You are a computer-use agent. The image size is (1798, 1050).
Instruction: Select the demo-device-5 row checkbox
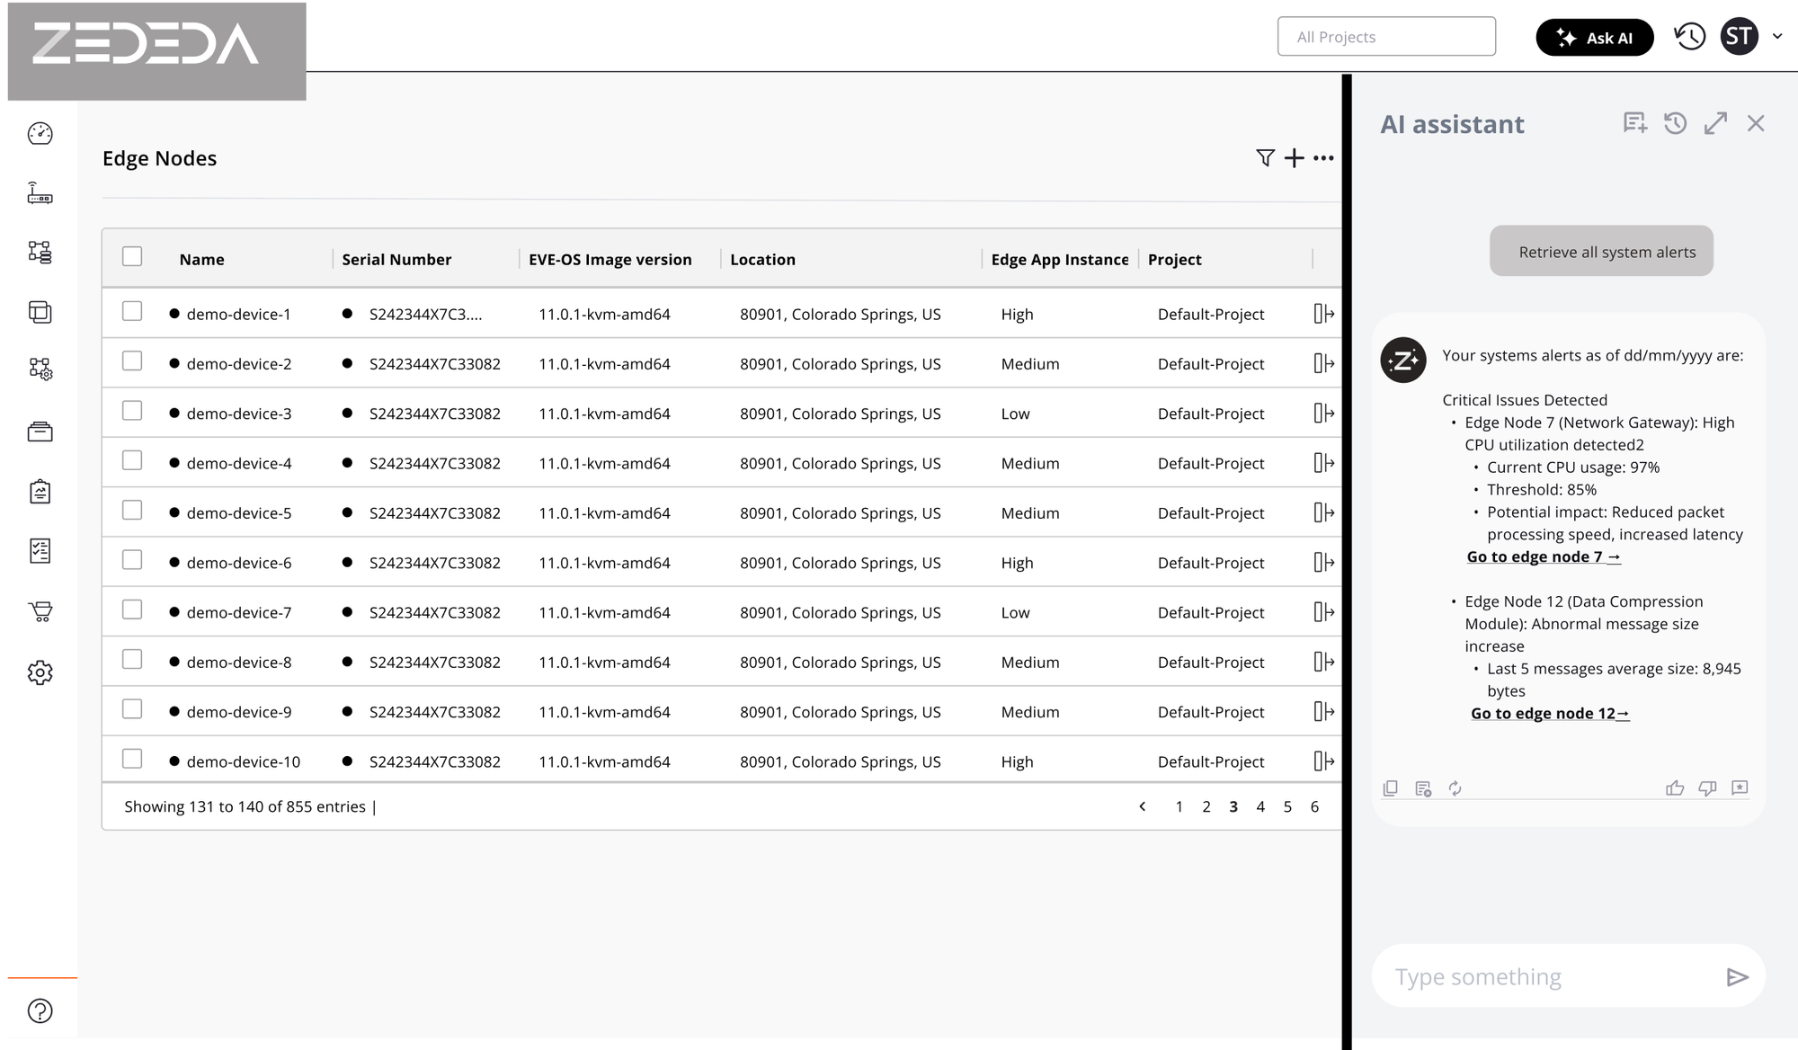132,511
